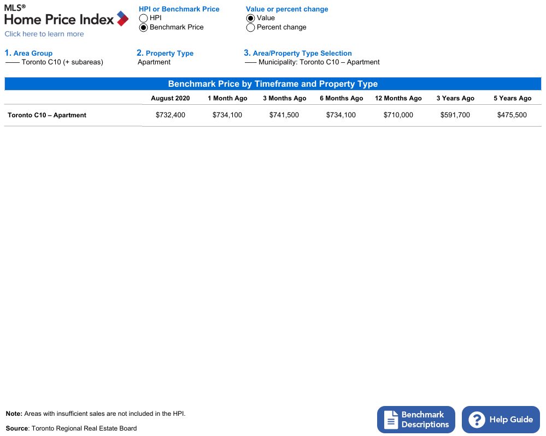Click the 'Click here to learn more' link
This screenshot has width=546, height=436.
tap(44, 34)
